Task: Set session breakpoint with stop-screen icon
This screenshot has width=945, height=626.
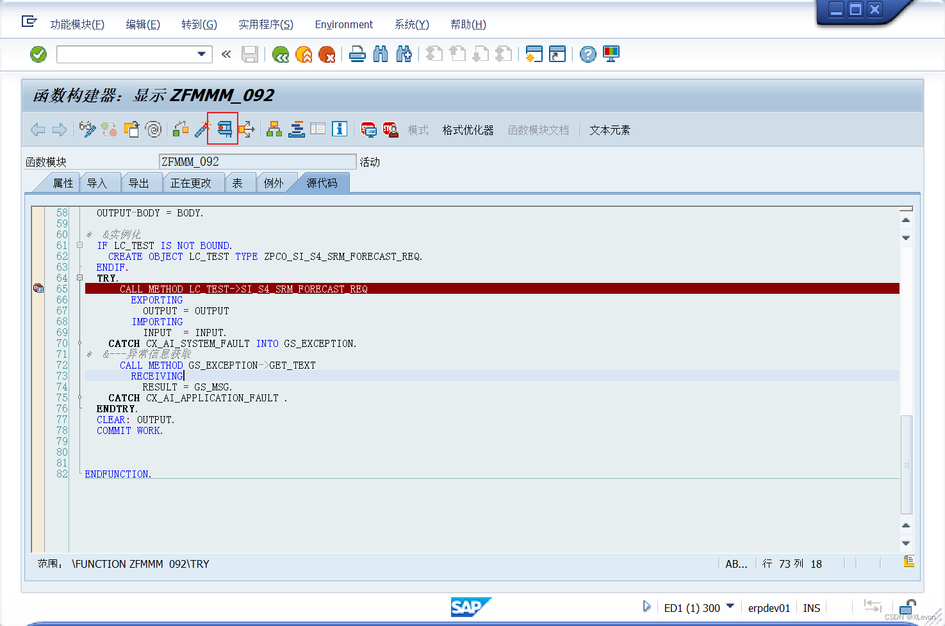Action: click(x=368, y=129)
